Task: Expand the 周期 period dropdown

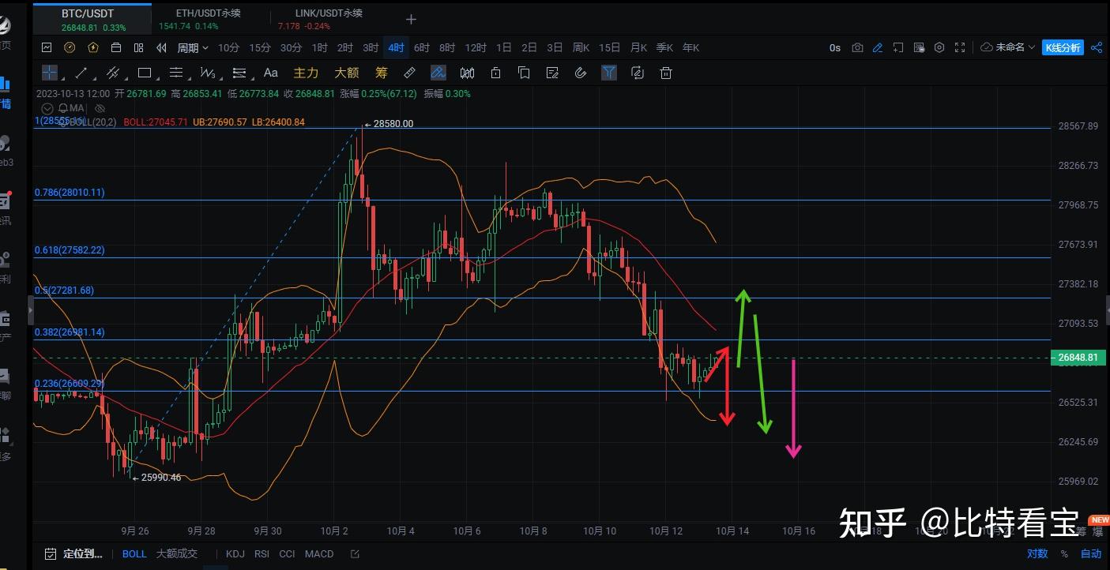Action: pos(193,47)
